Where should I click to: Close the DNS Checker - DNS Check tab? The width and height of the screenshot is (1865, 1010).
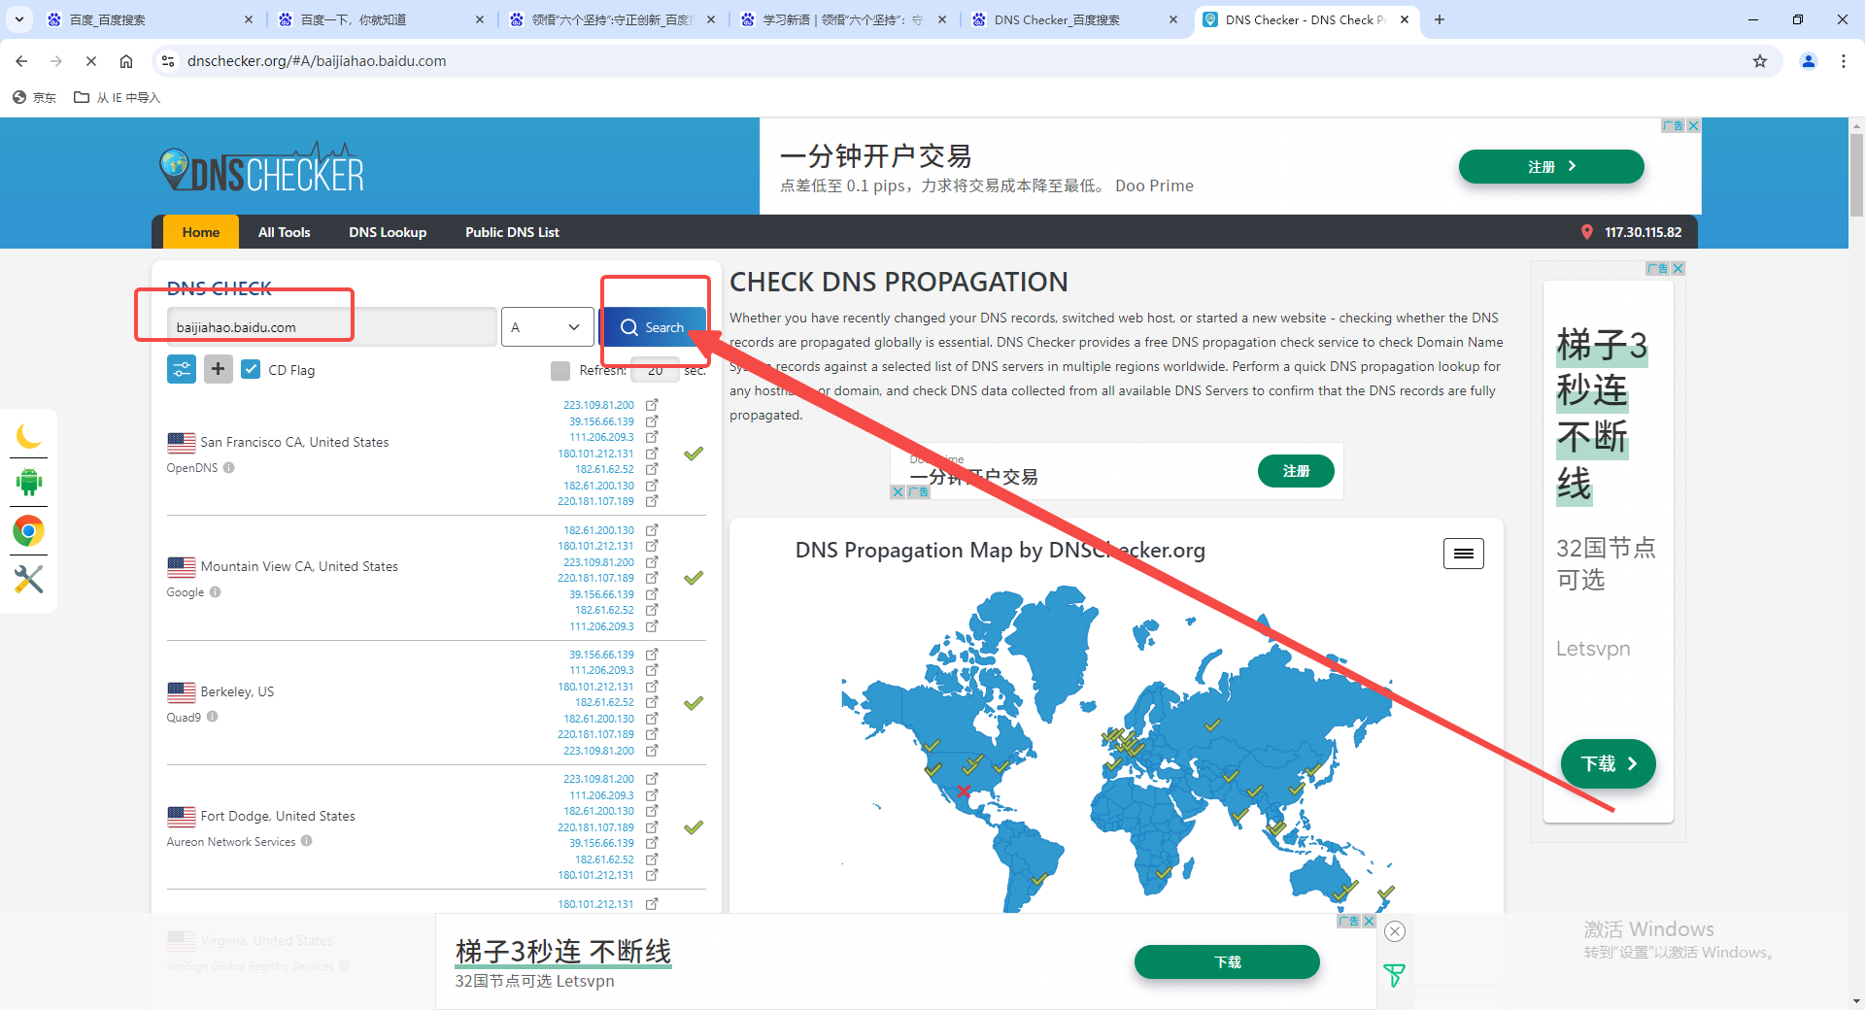[x=1405, y=19]
